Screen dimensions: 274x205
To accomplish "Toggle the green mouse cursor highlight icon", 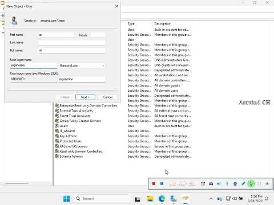I will click(251, 183).
